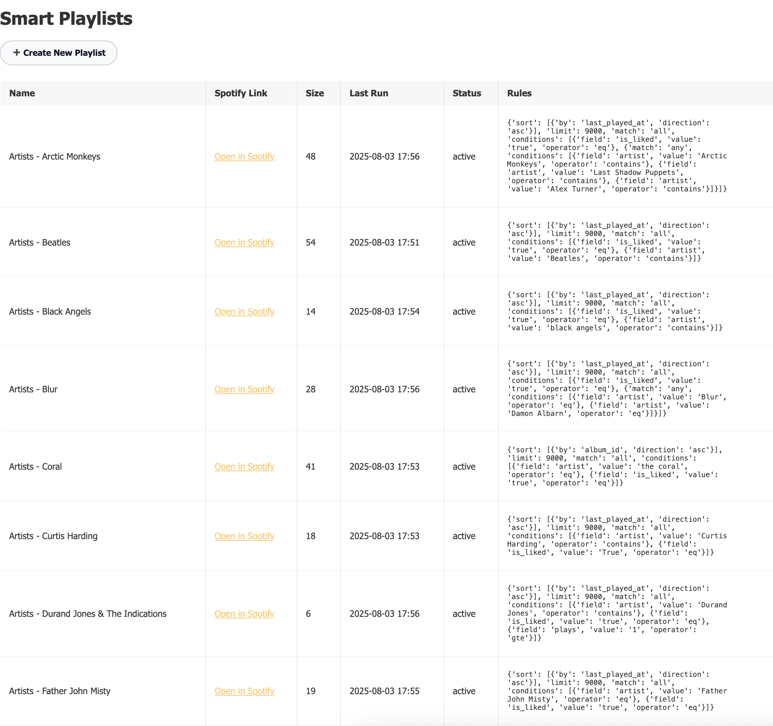Open Father John Misty playlist in Spotify
The width and height of the screenshot is (773, 726).
(244, 691)
